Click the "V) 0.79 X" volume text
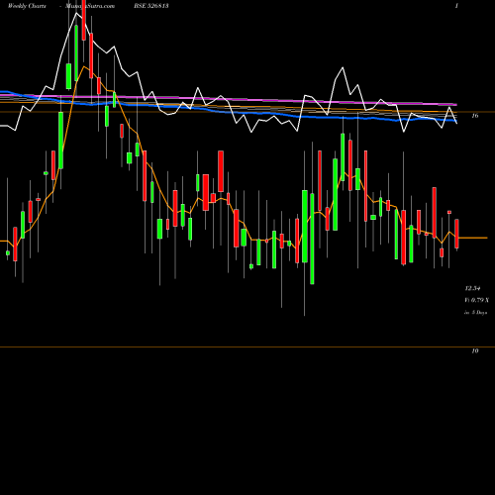Viewport: 495px width, 495px height. (x=477, y=300)
